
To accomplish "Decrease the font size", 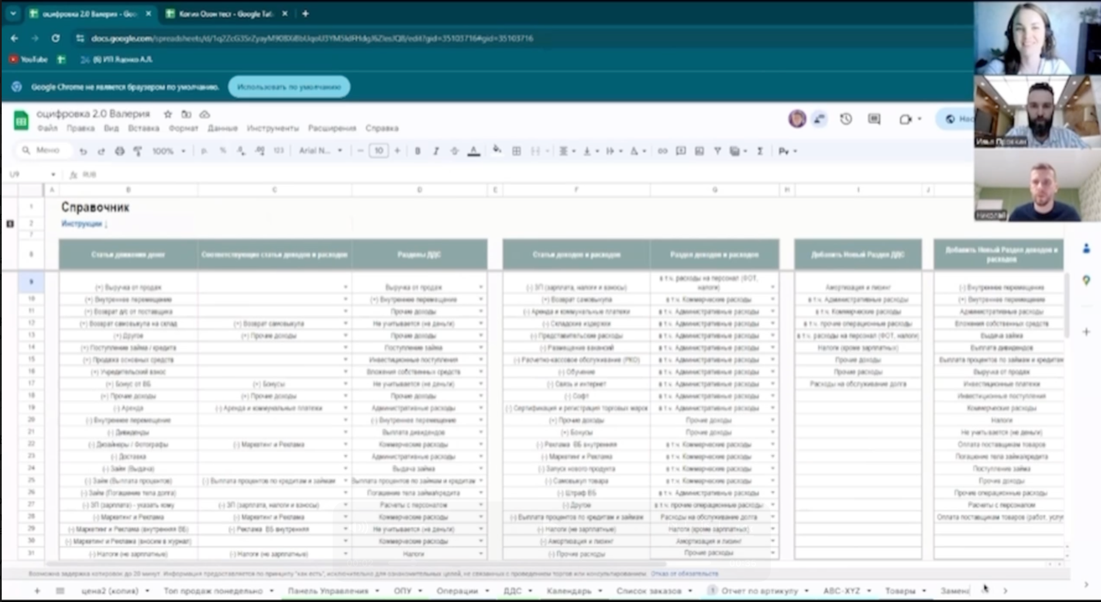I will (360, 151).
